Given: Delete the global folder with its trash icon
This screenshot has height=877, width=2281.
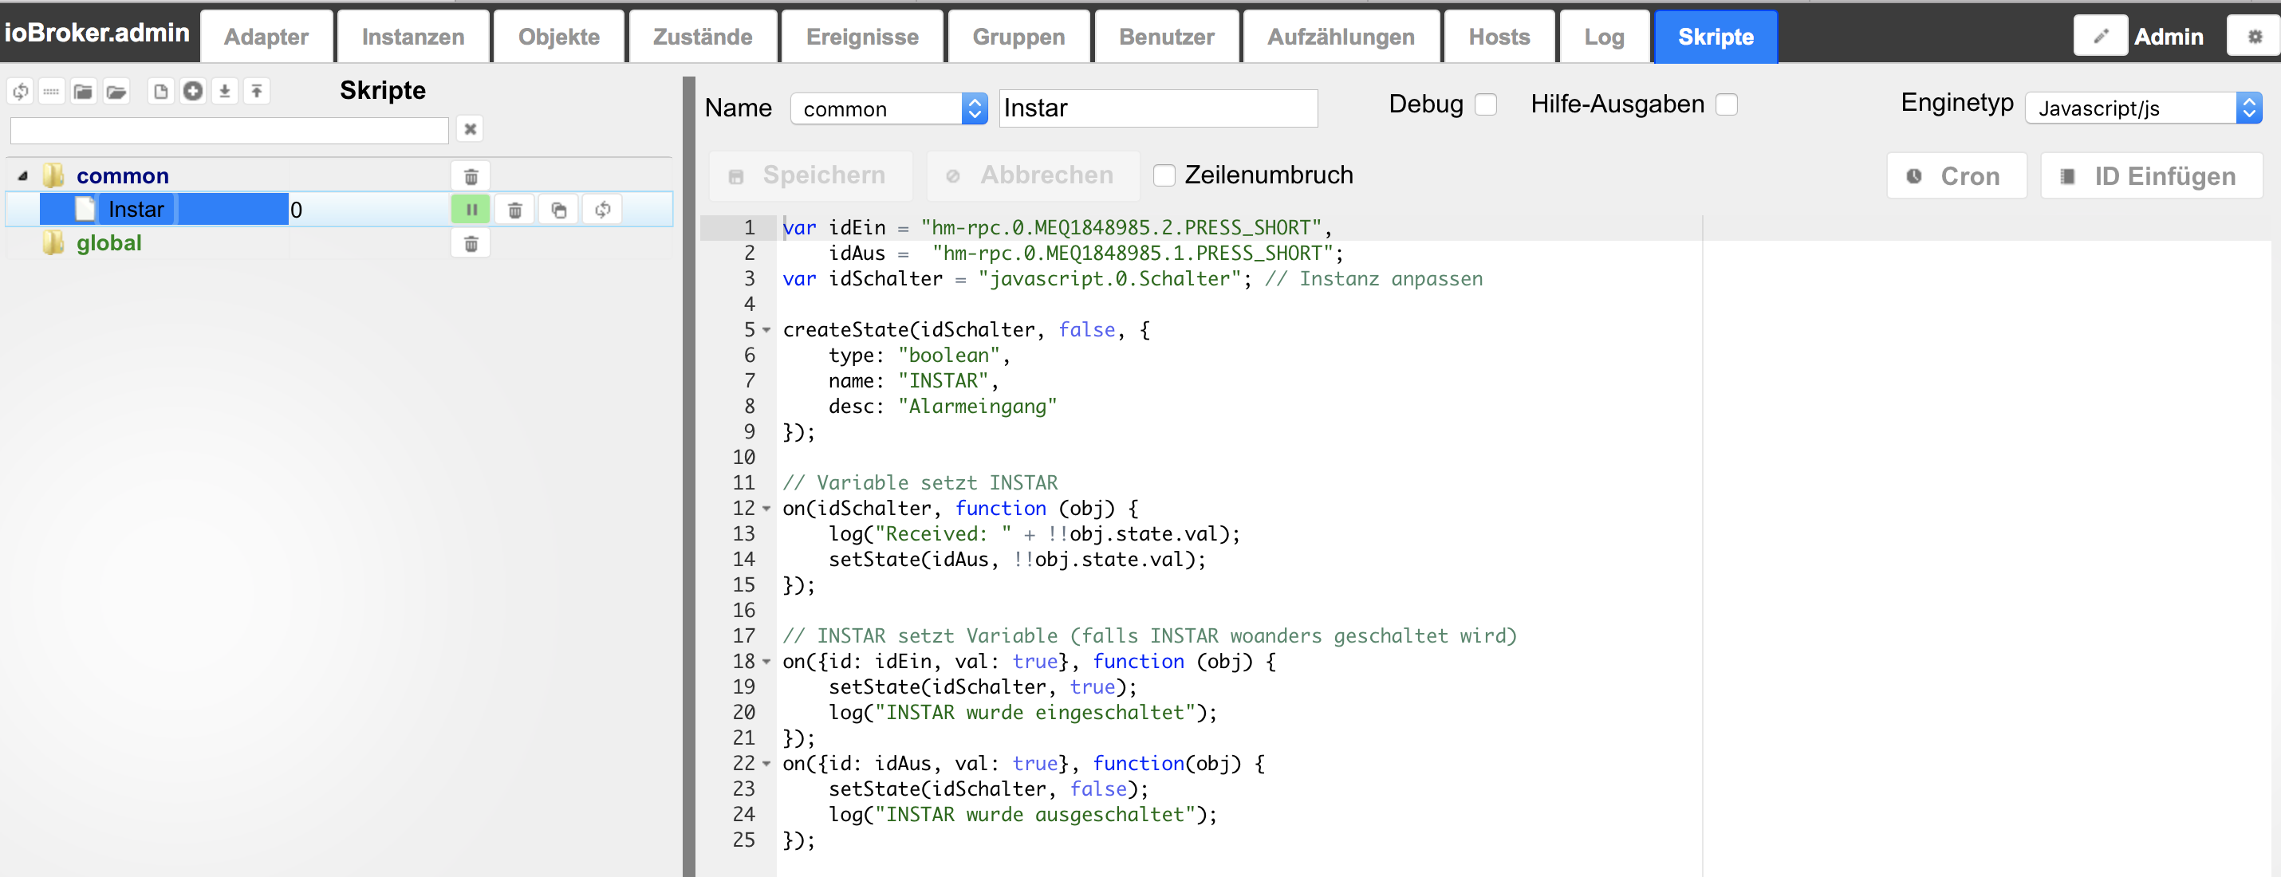Looking at the screenshot, I should pyautogui.click(x=471, y=243).
